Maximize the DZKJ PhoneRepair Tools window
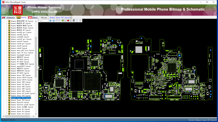Image resolution: width=218 pixels, height=122 pixels. click(x=207, y=2)
